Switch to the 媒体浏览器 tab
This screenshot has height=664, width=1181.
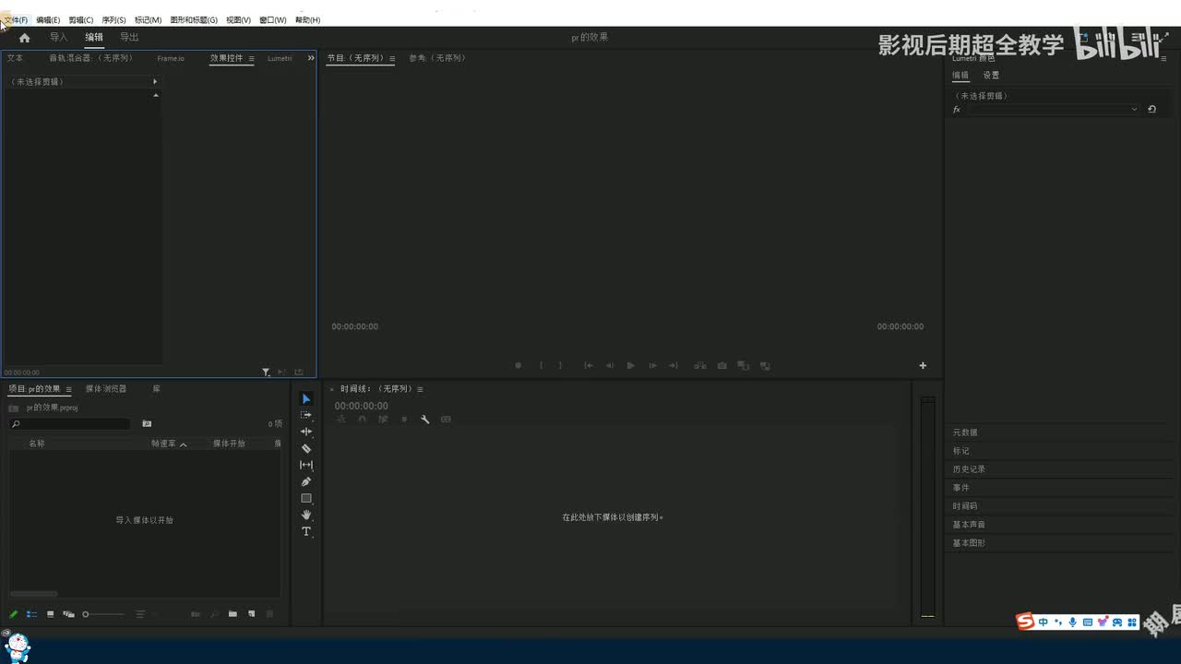coord(106,389)
